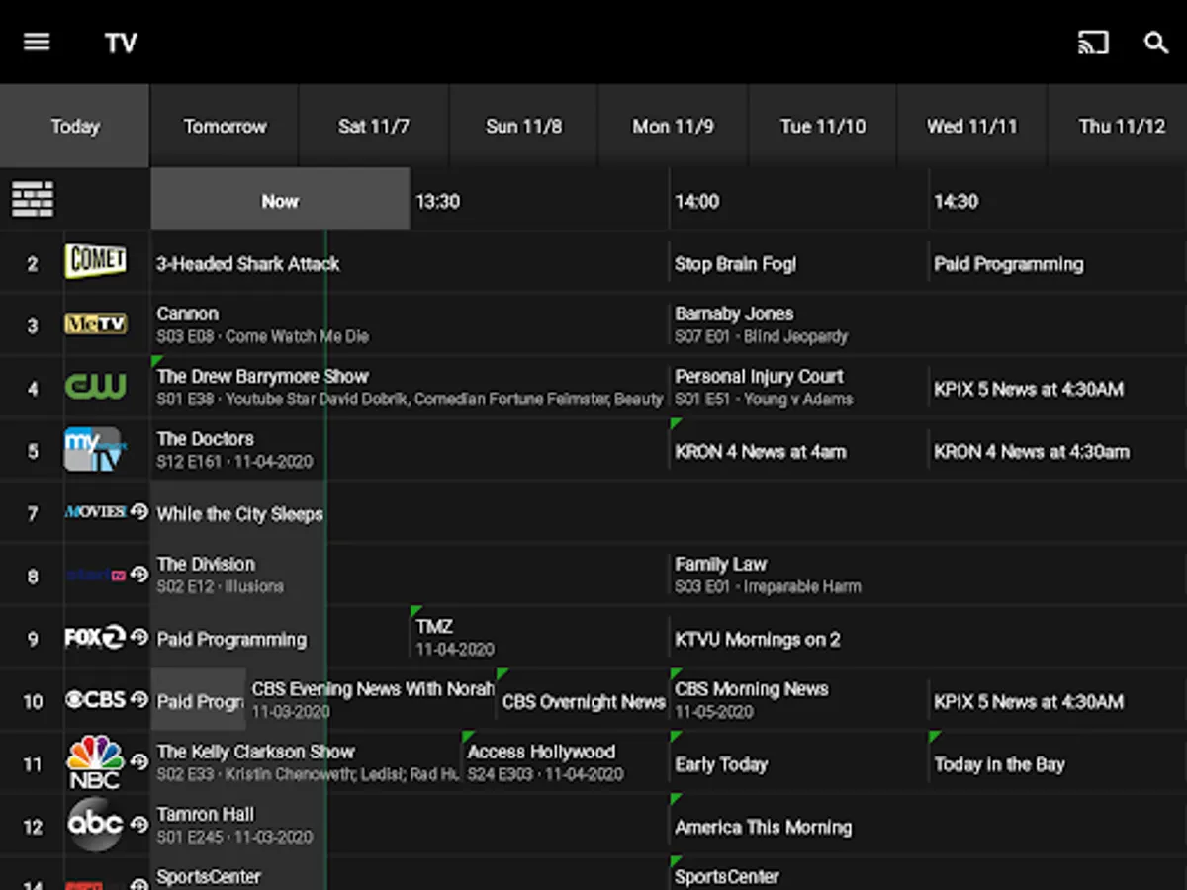Open the hamburger navigation menu
The width and height of the screenshot is (1187, 890).
pyautogui.click(x=37, y=43)
